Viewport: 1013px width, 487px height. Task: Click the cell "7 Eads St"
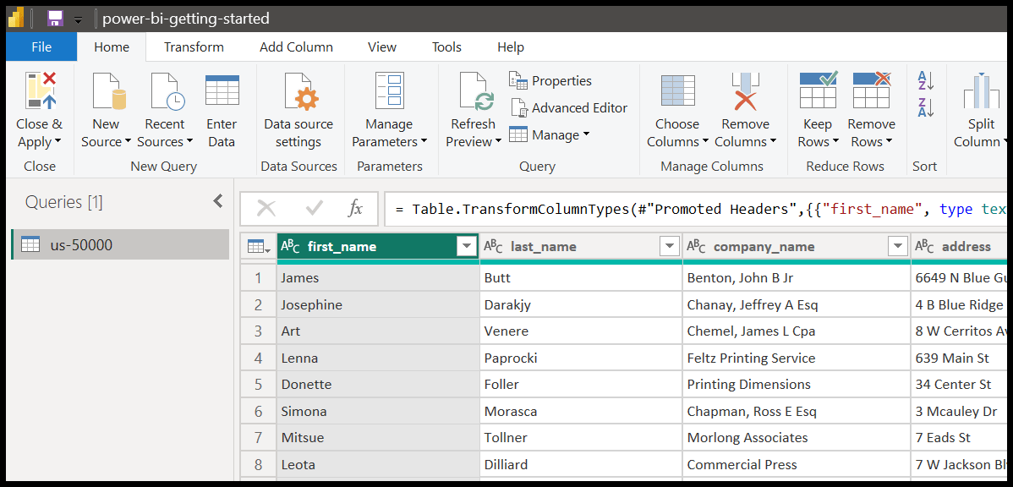pos(959,438)
